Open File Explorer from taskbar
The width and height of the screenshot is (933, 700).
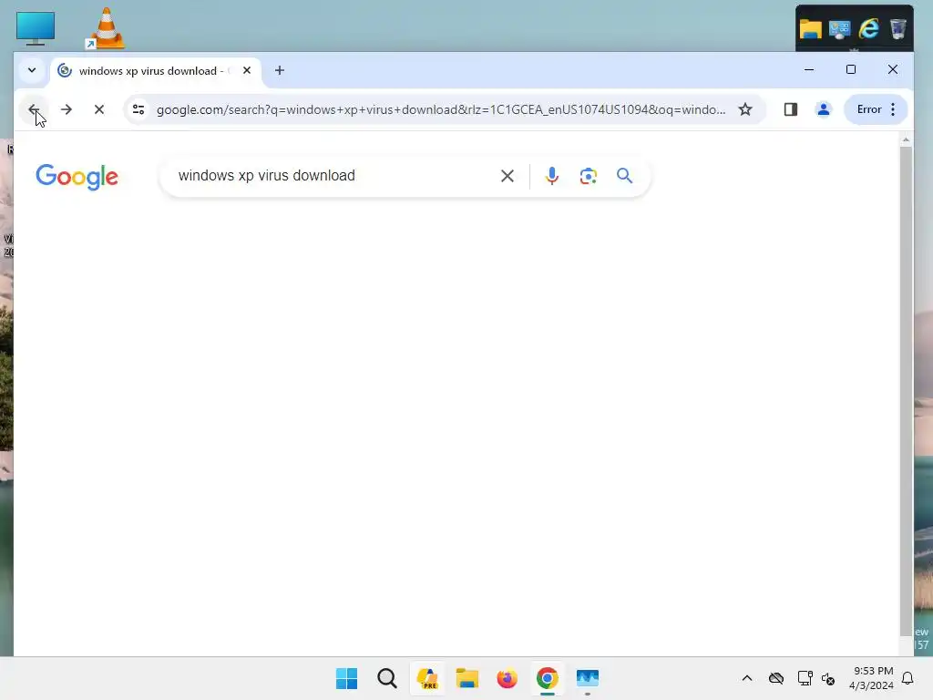(x=467, y=678)
